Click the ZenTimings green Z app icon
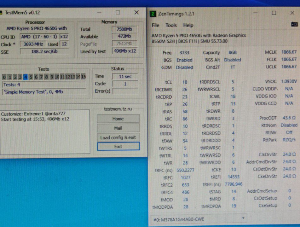Image resolution: width=300 pixels, height=227 pixels. click(x=153, y=14)
